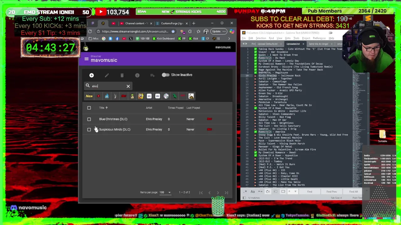Select the 10+ attribute filter
Image resolution: width=401 pixels, height=225 pixels.
pyautogui.click(x=149, y=96)
